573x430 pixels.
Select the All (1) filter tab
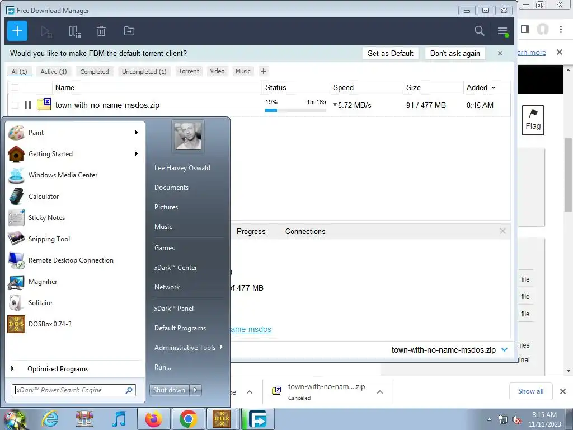(x=20, y=72)
